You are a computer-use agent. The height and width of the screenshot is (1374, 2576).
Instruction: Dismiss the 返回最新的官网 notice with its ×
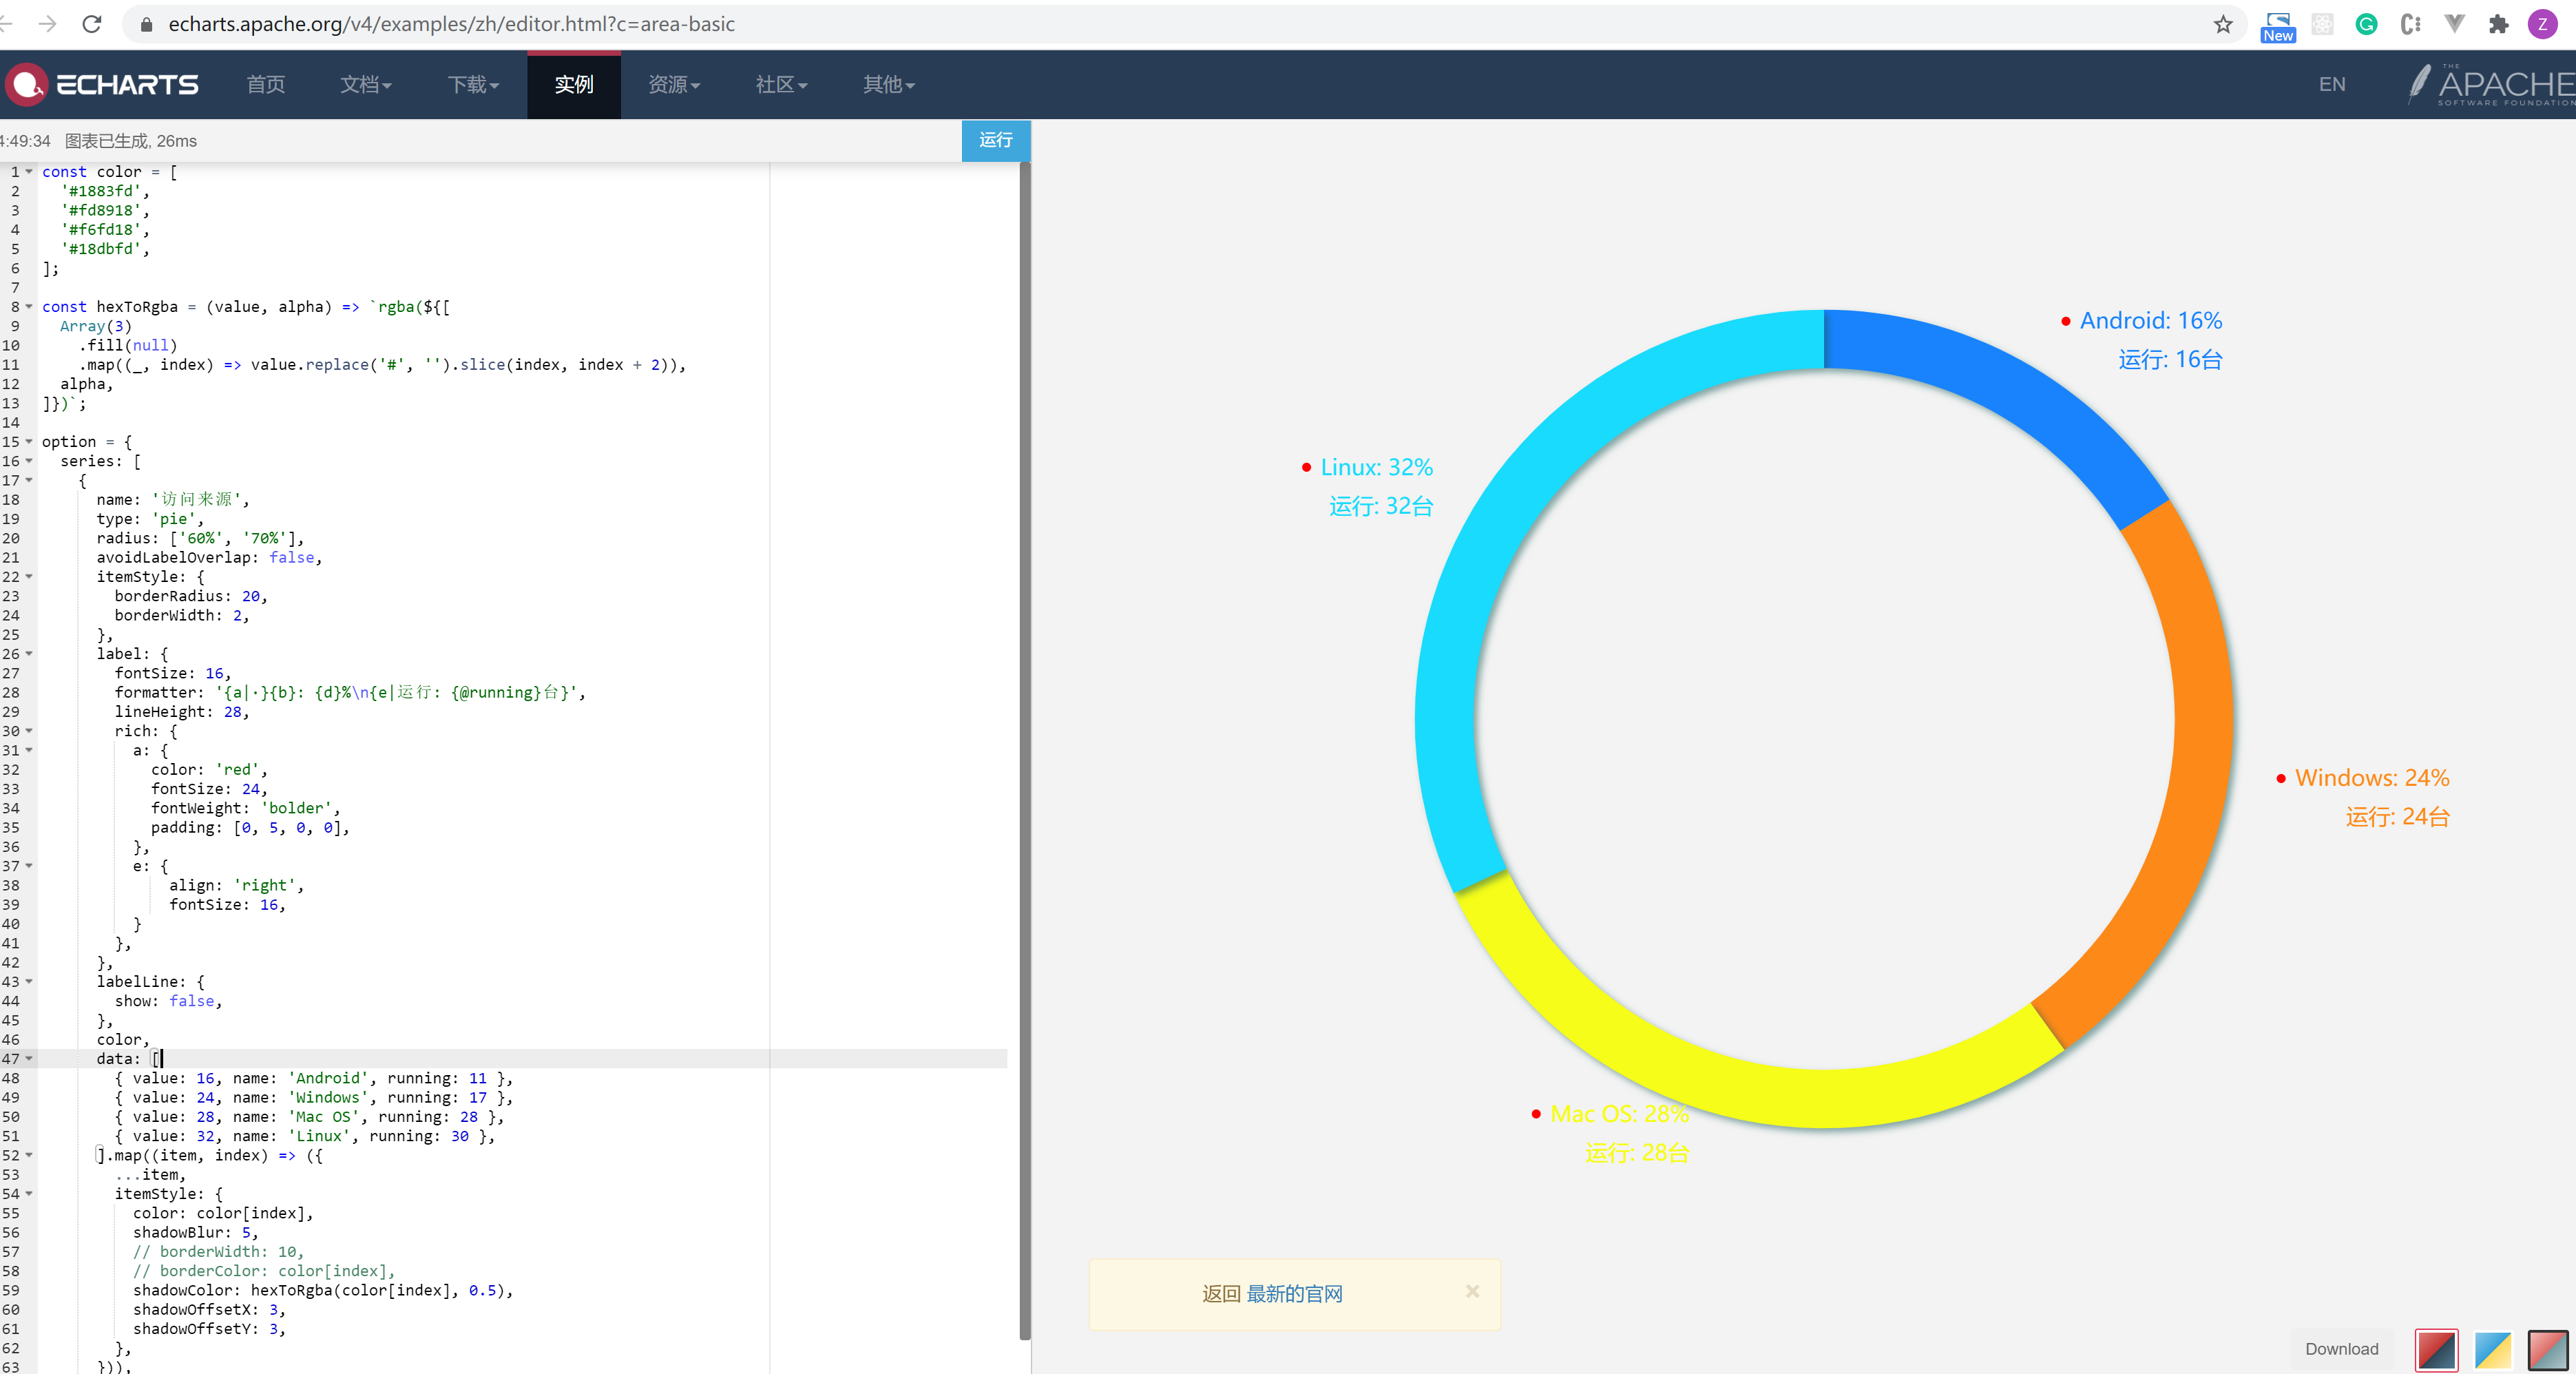(x=1472, y=1291)
